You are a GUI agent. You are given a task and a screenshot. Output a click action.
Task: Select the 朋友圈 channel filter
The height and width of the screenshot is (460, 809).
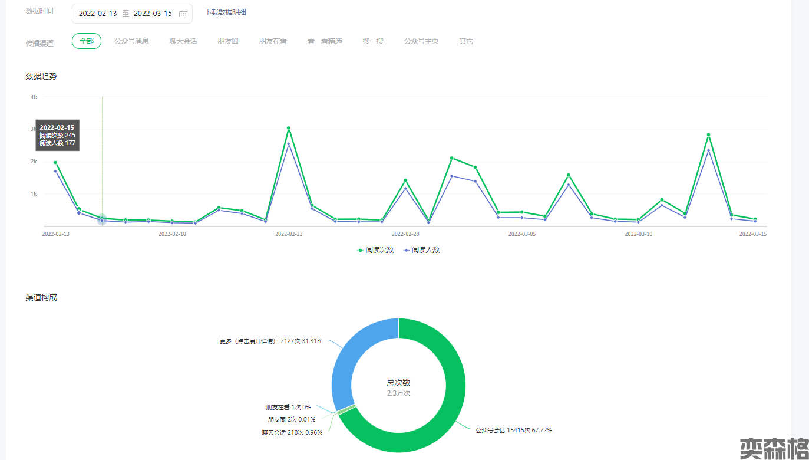pos(228,41)
